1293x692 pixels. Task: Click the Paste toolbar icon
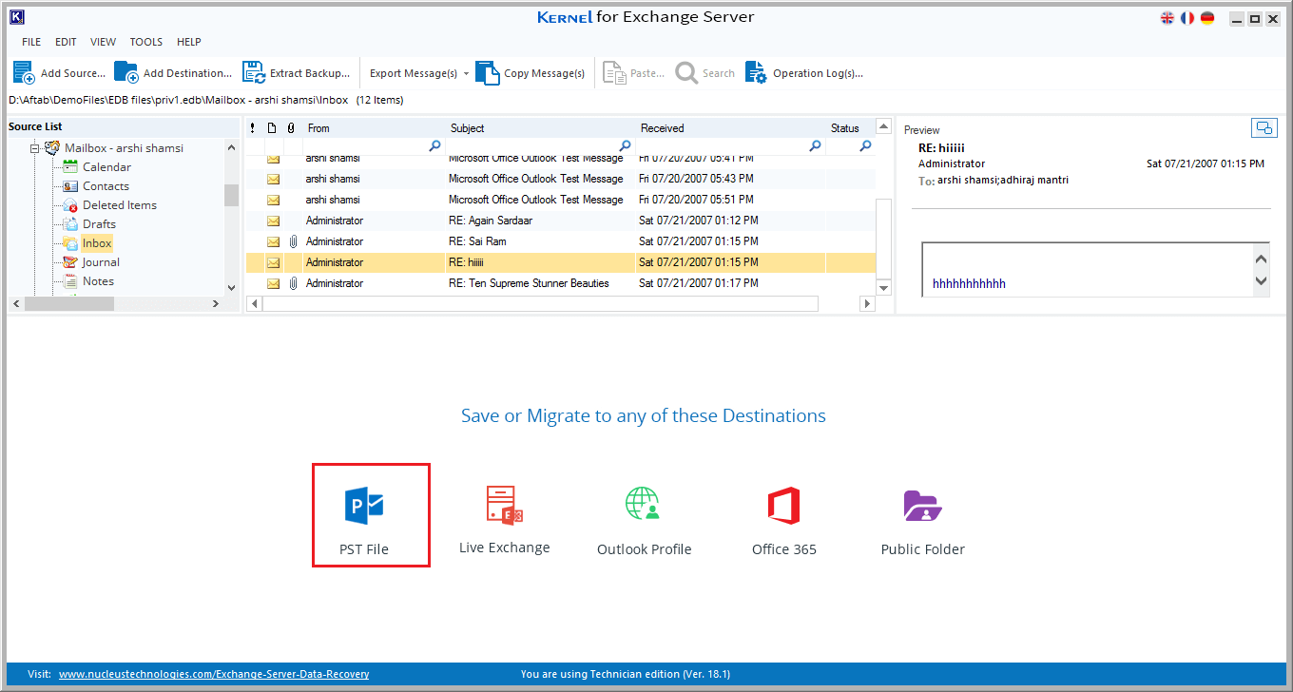(x=614, y=73)
